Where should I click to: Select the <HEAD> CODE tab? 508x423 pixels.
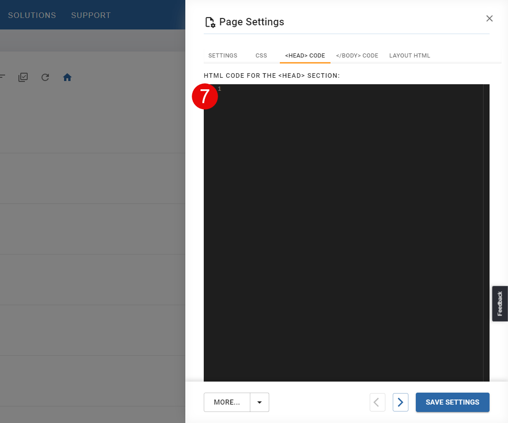coord(305,56)
